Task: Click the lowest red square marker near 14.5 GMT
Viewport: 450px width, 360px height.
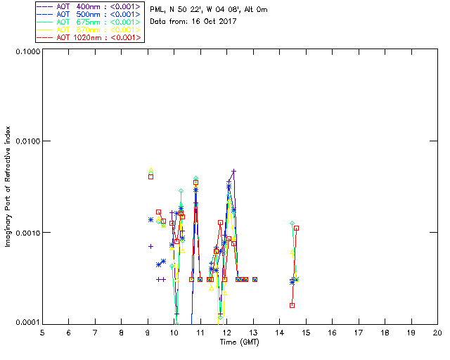Action: tap(292, 305)
